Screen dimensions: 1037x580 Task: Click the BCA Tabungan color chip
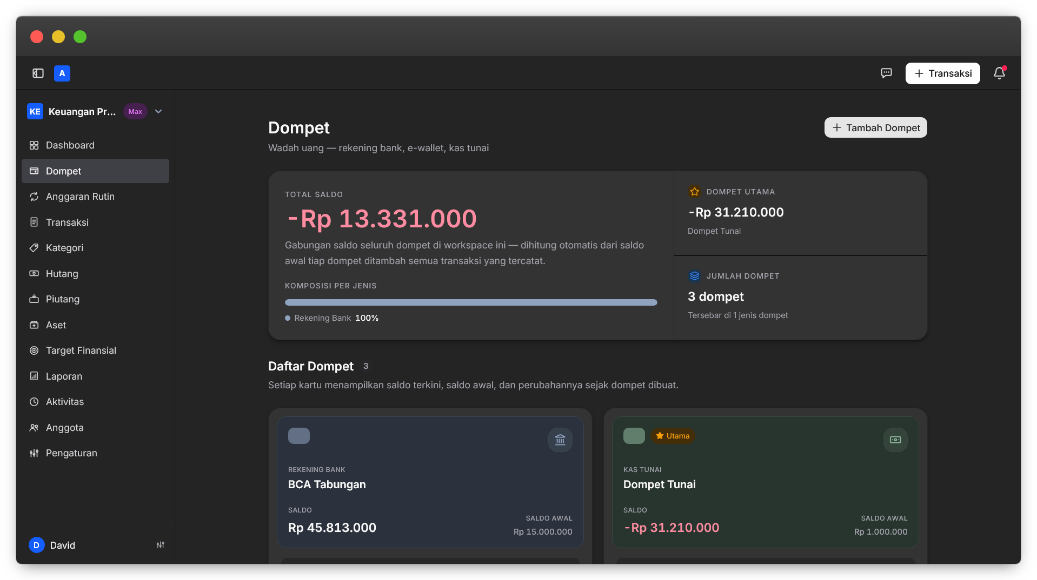[x=299, y=436]
